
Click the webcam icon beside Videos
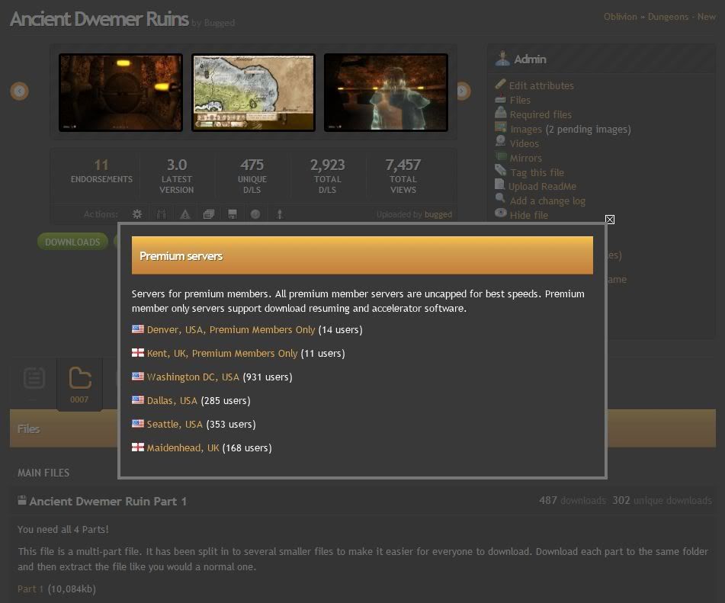(x=500, y=142)
